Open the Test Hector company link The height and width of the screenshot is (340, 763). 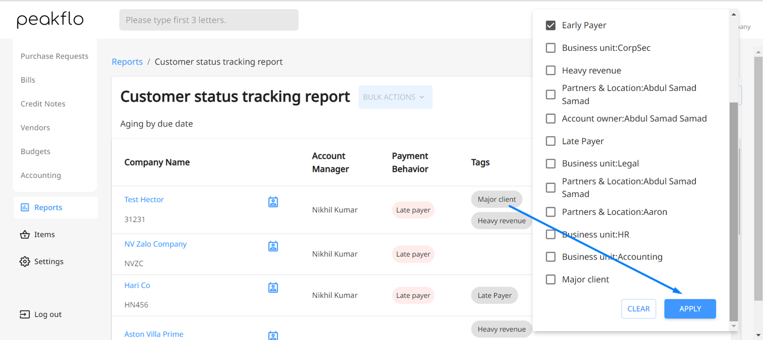pos(144,200)
